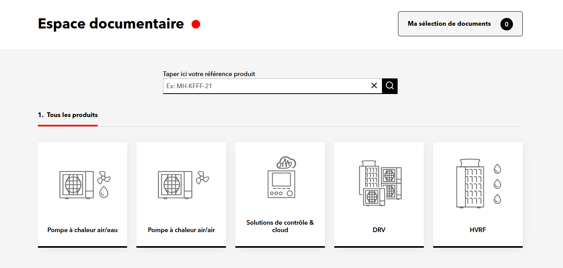Click the DRV multi-unit icon
The image size is (563, 268).
tap(380, 183)
